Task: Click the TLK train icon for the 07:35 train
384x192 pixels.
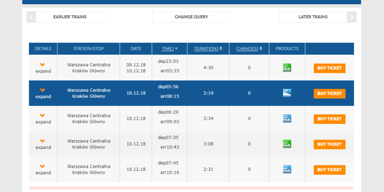Action: [x=287, y=144]
